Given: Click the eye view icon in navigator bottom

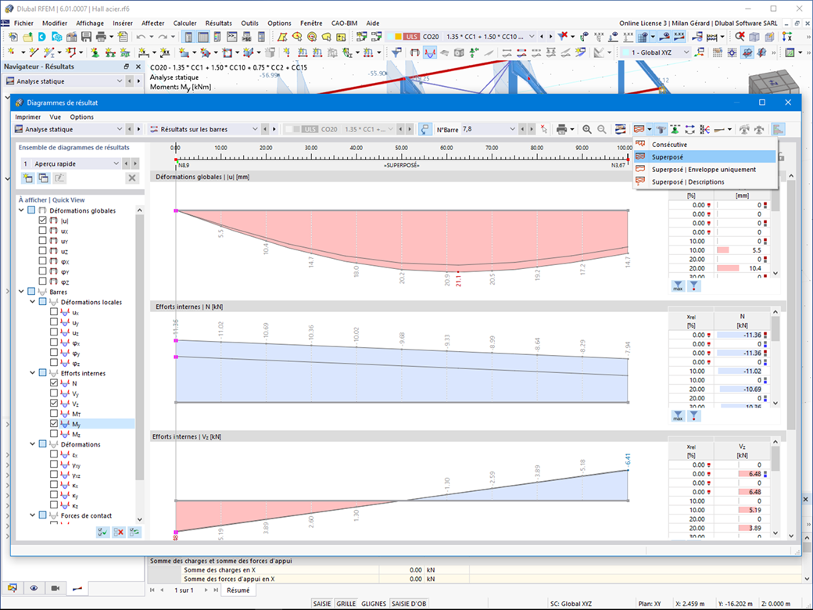Looking at the screenshot, I should point(34,588).
